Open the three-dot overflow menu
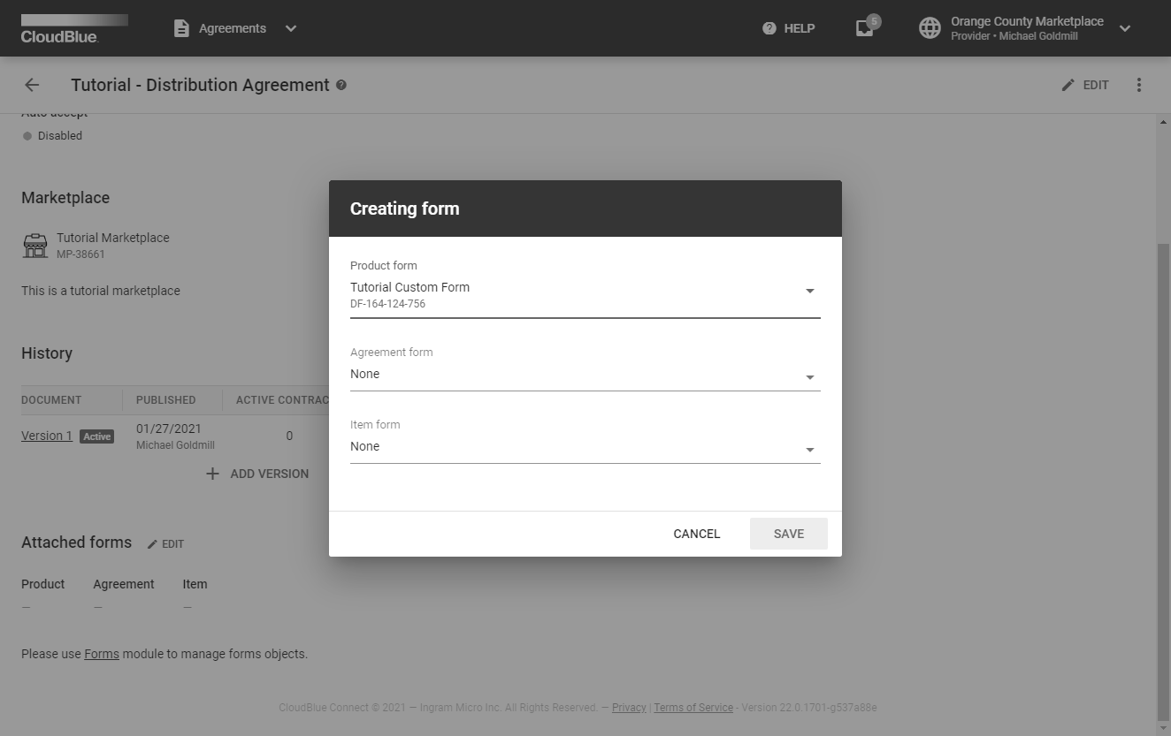The image size is (1171, 736). coord(1139,84)
